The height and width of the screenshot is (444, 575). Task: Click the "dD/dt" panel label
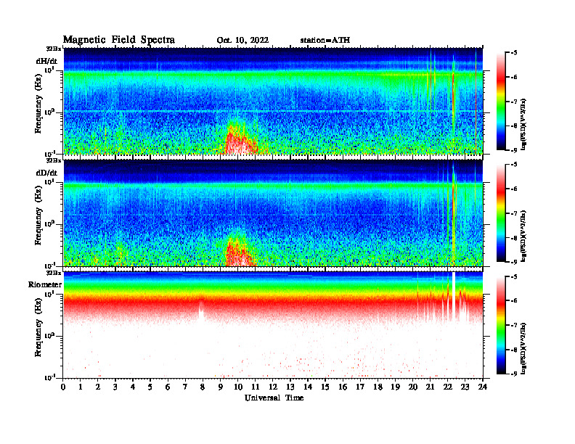point(46,173)
